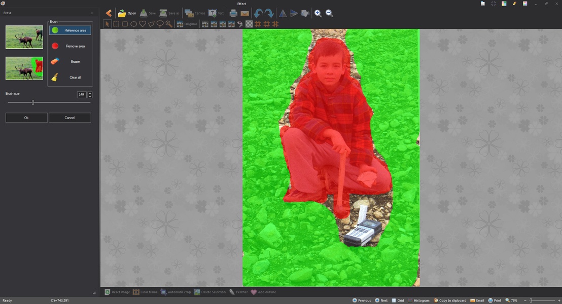
Task: Select the ellipse selection tool
Action: (x=134, y=24)
